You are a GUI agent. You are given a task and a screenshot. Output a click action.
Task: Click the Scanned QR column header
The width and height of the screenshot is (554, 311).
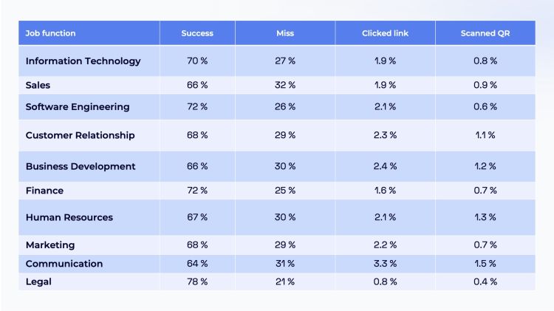point(485,33)
